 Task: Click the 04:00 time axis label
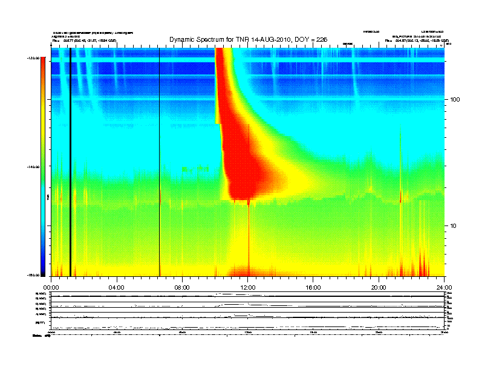[116, 288]
